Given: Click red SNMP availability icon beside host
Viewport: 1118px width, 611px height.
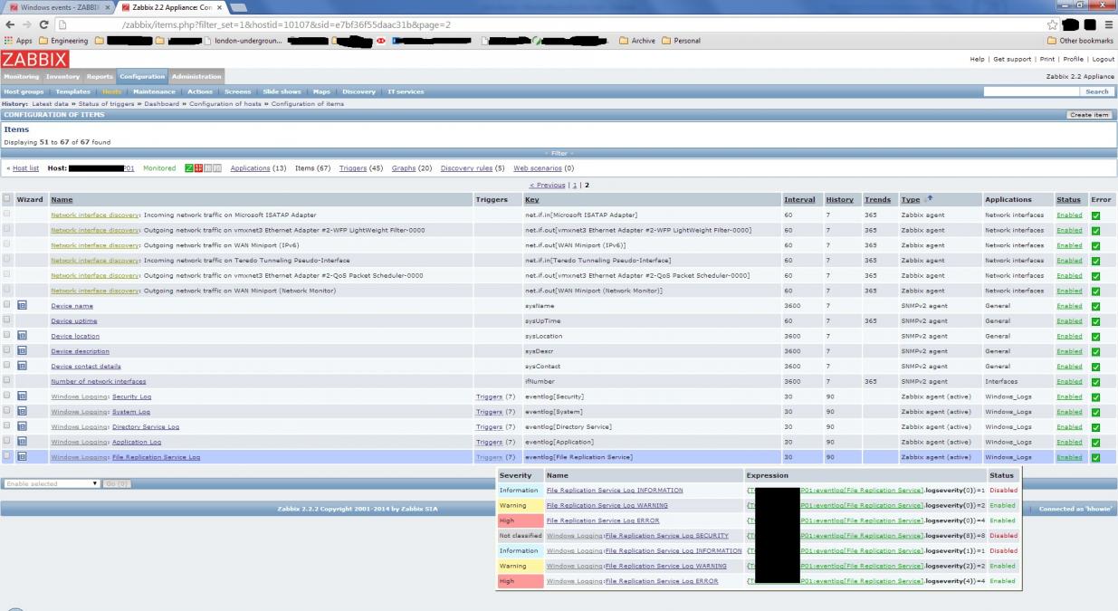Looking at the screenshot, I should pyautogui.click(x=197, y=168).
